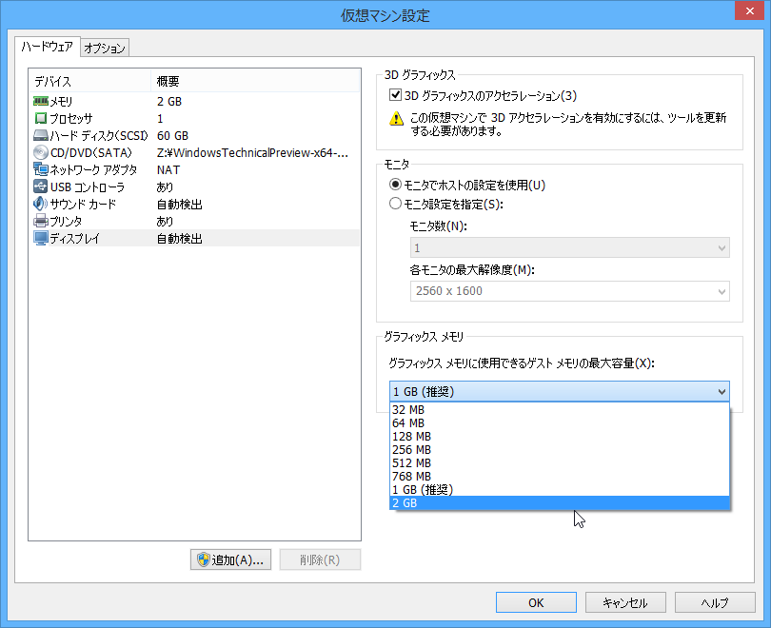Image resolution: width=771 pixels, height=628 pixels.
Task: Choose 512 MB from the memory list
Action: point(559,462)
